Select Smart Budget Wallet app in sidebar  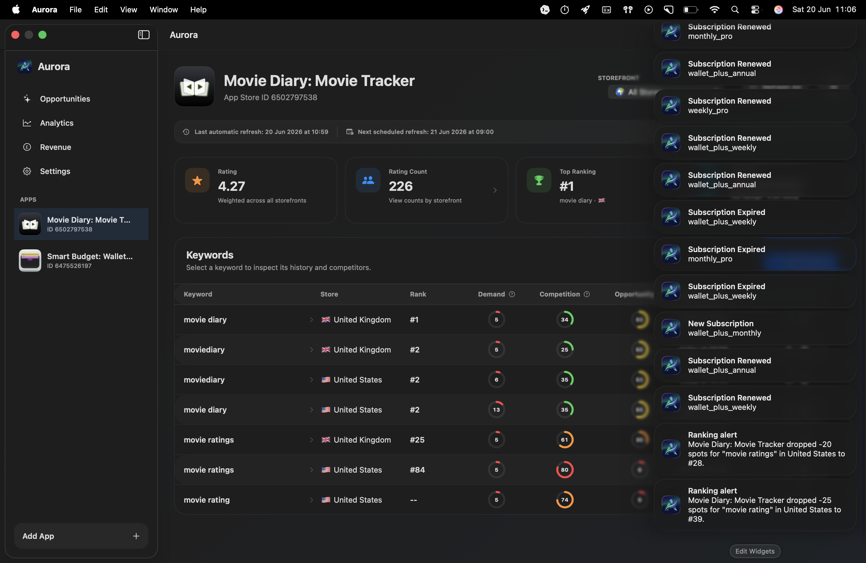click(81, 261)
